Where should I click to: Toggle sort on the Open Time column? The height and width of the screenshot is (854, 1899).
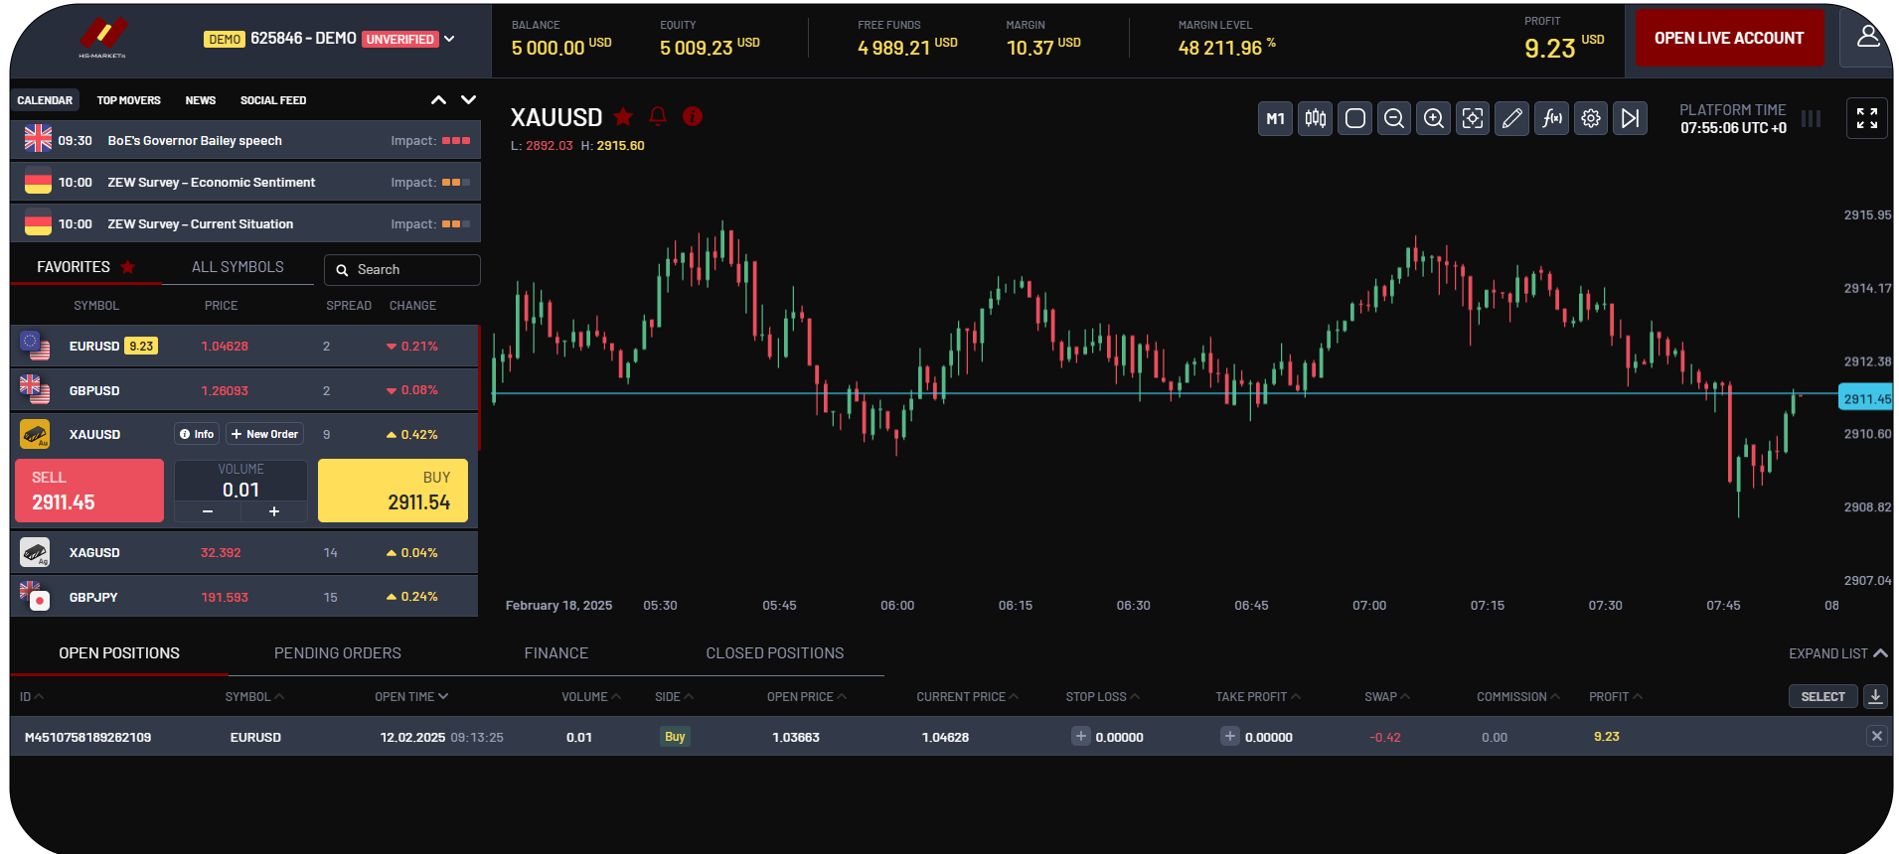point(411,697)
